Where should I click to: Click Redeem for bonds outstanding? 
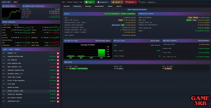[196, 18]
